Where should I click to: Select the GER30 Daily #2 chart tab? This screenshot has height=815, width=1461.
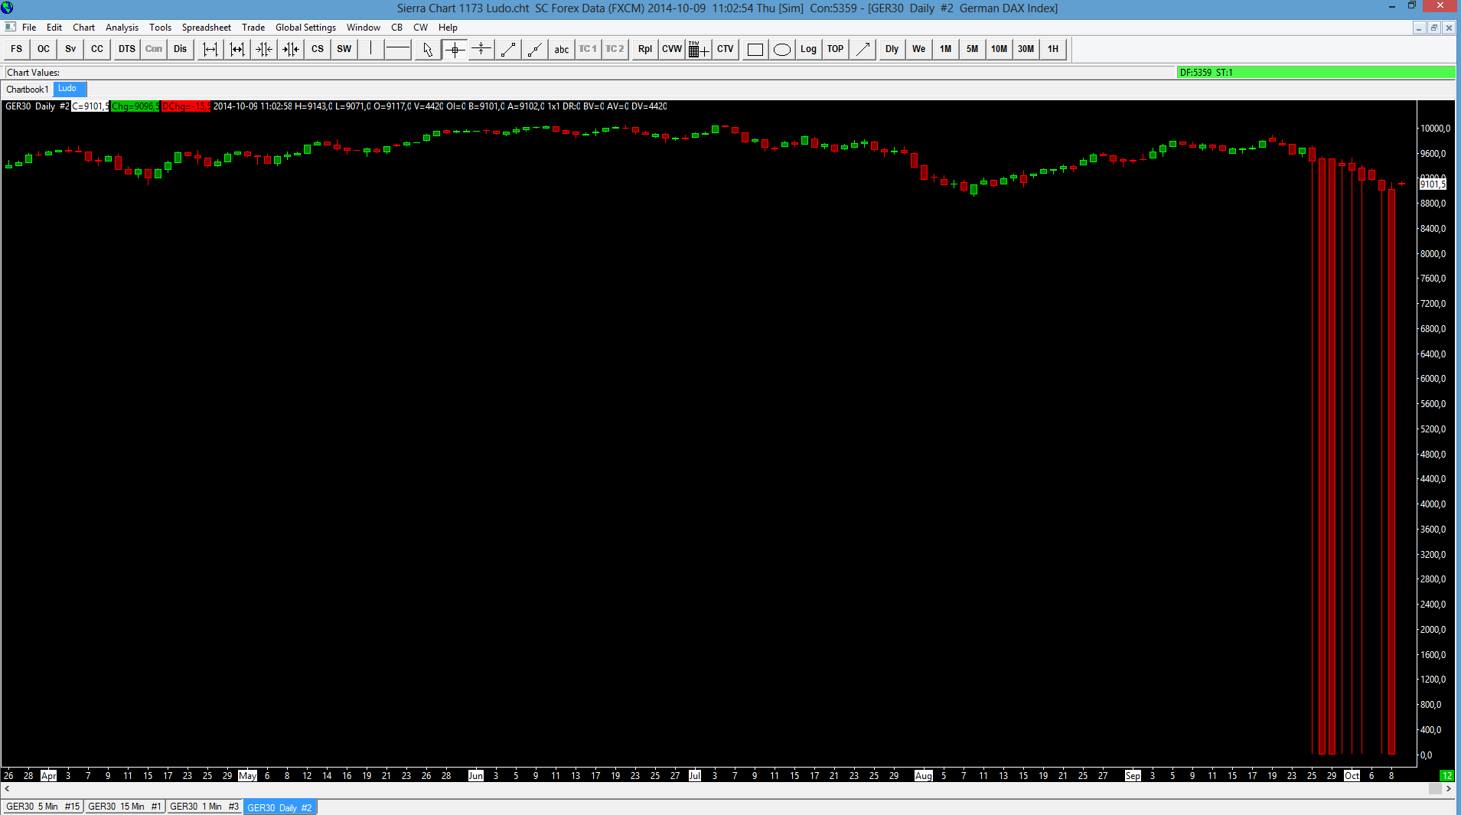pos(280,807)
